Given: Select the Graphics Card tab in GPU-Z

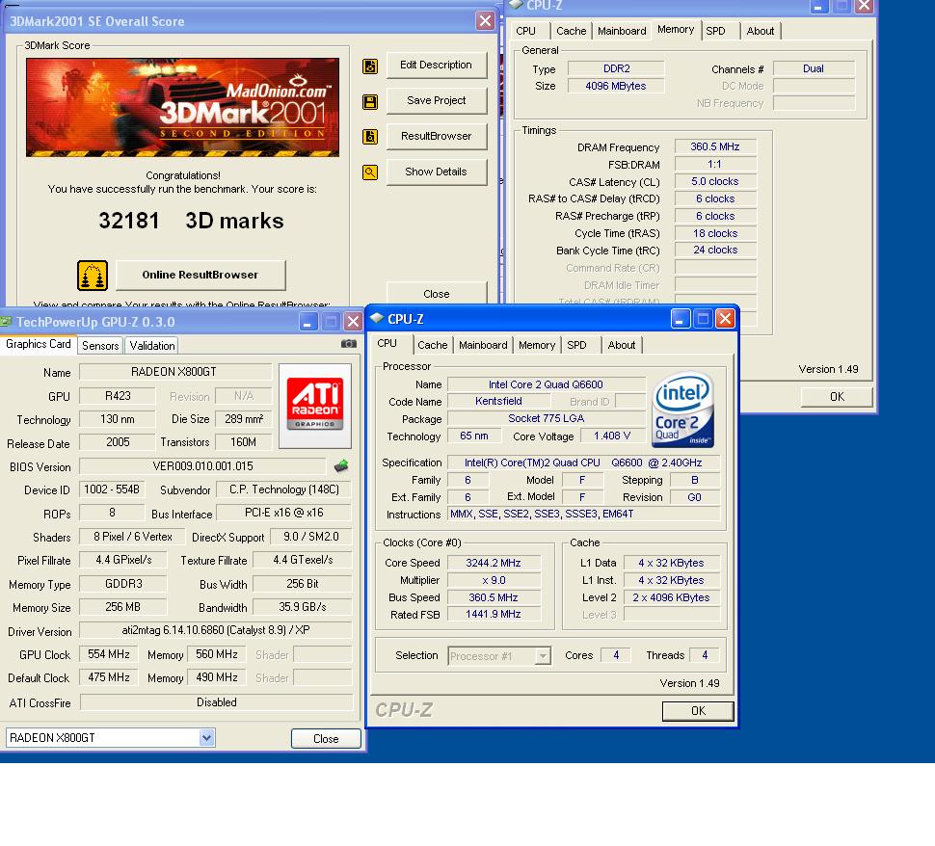Looking at the screenshot, I should [39, 344].
